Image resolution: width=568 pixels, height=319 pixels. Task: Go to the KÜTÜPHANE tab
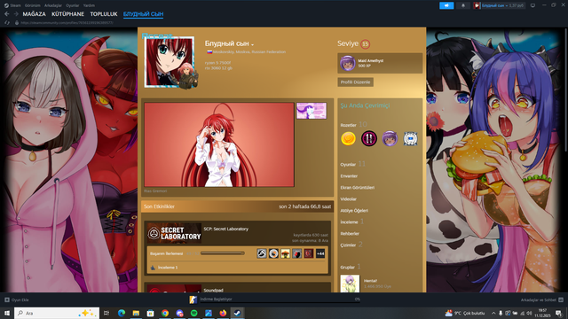pyautogui.click(x=67, y=14)
